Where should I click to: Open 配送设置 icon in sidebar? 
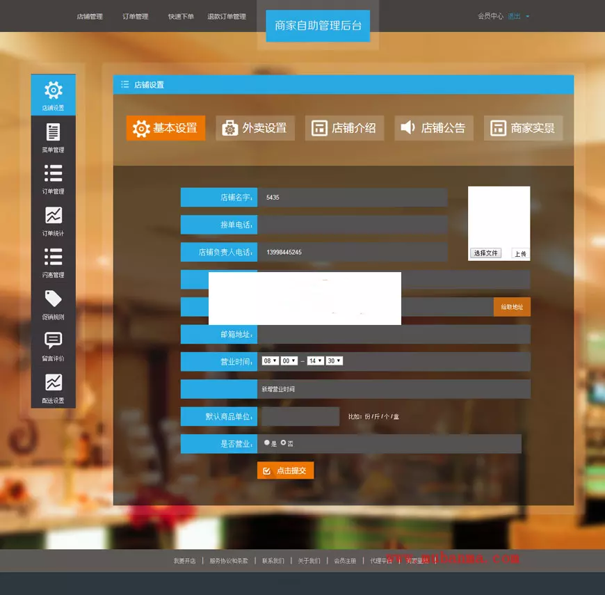coord(54,383)
